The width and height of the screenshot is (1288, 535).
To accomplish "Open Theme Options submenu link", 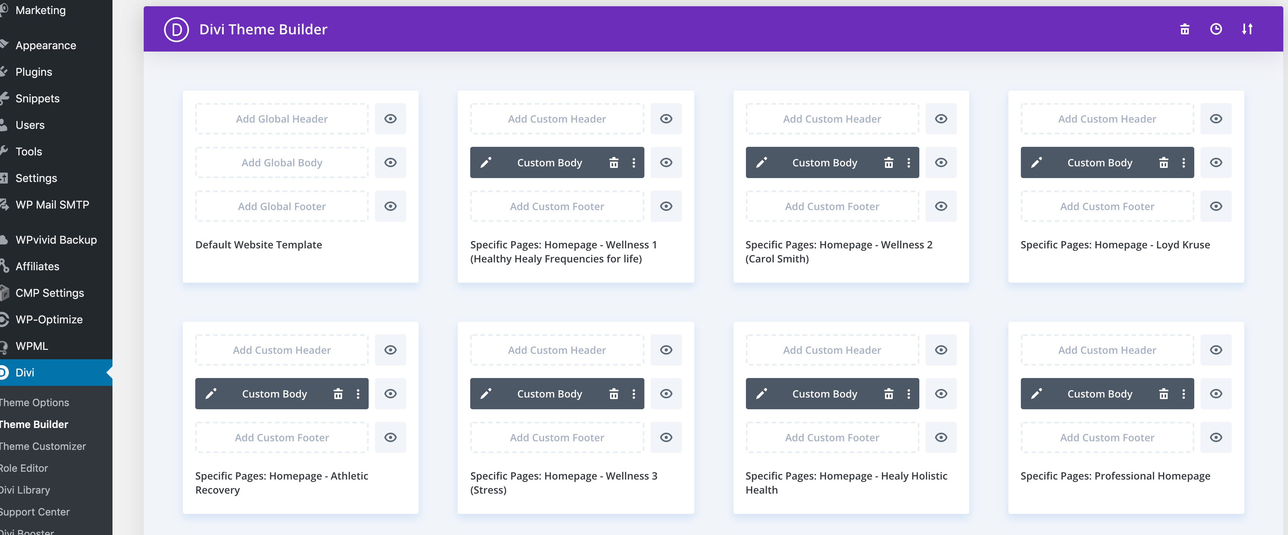I will (x=34, y=403).
